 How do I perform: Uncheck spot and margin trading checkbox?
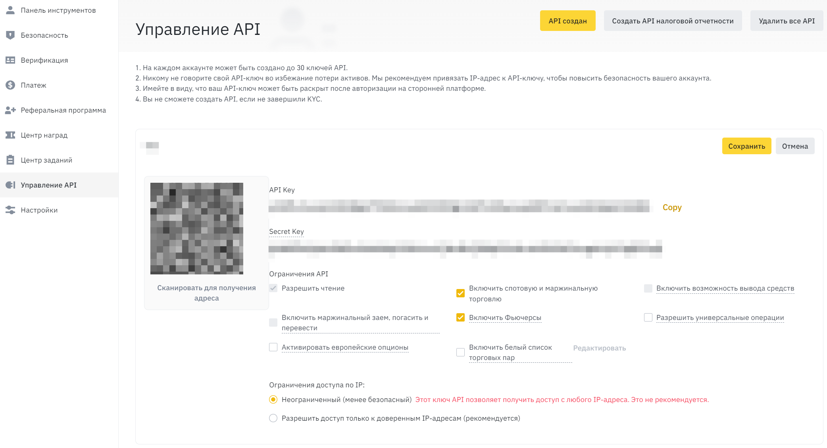tap(460, 293)
